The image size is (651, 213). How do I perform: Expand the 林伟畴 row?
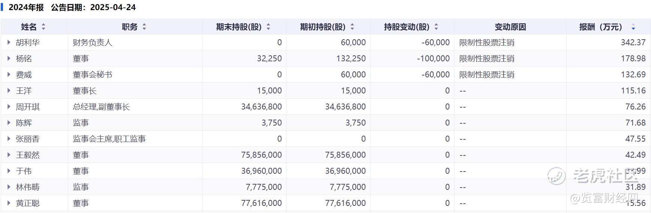[x=9, y=187]
